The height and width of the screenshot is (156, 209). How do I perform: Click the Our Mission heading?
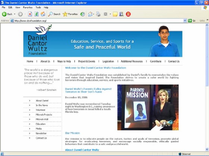coord(72,133)
